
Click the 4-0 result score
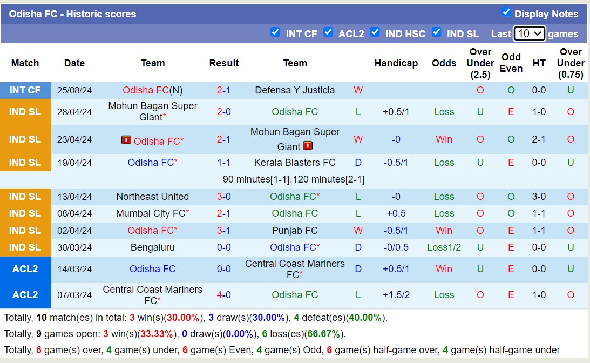coord(223,295)
